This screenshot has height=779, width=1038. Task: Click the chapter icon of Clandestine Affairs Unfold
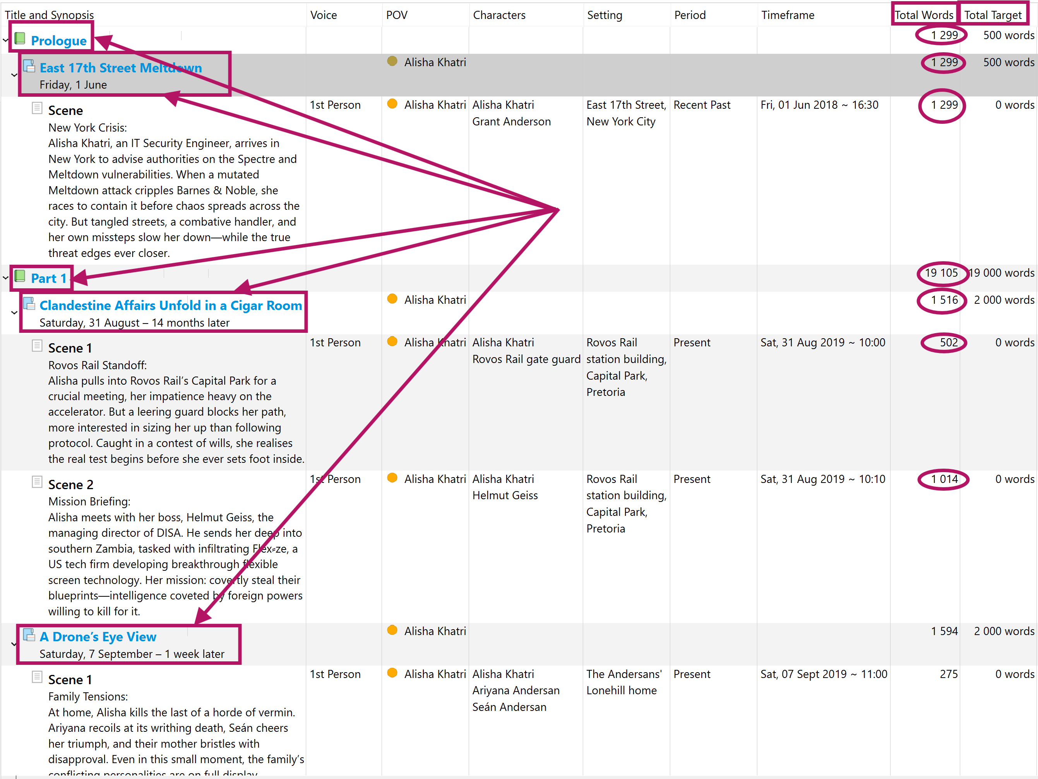29,304
